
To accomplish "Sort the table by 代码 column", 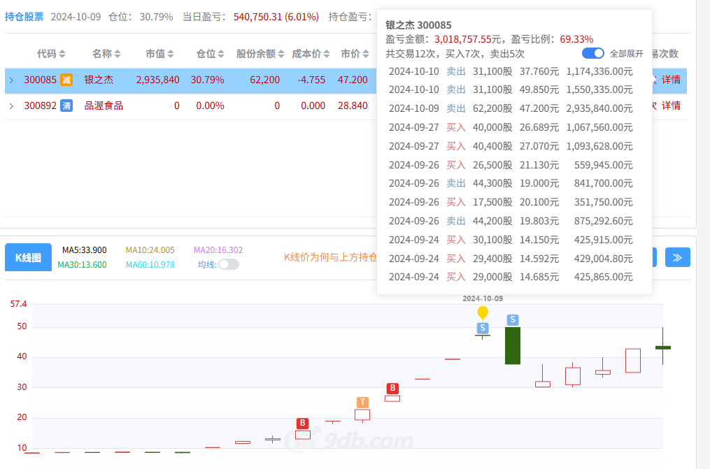I will point(51,54).
